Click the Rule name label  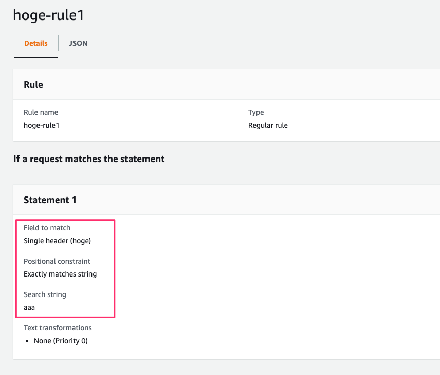click(41, 112)
